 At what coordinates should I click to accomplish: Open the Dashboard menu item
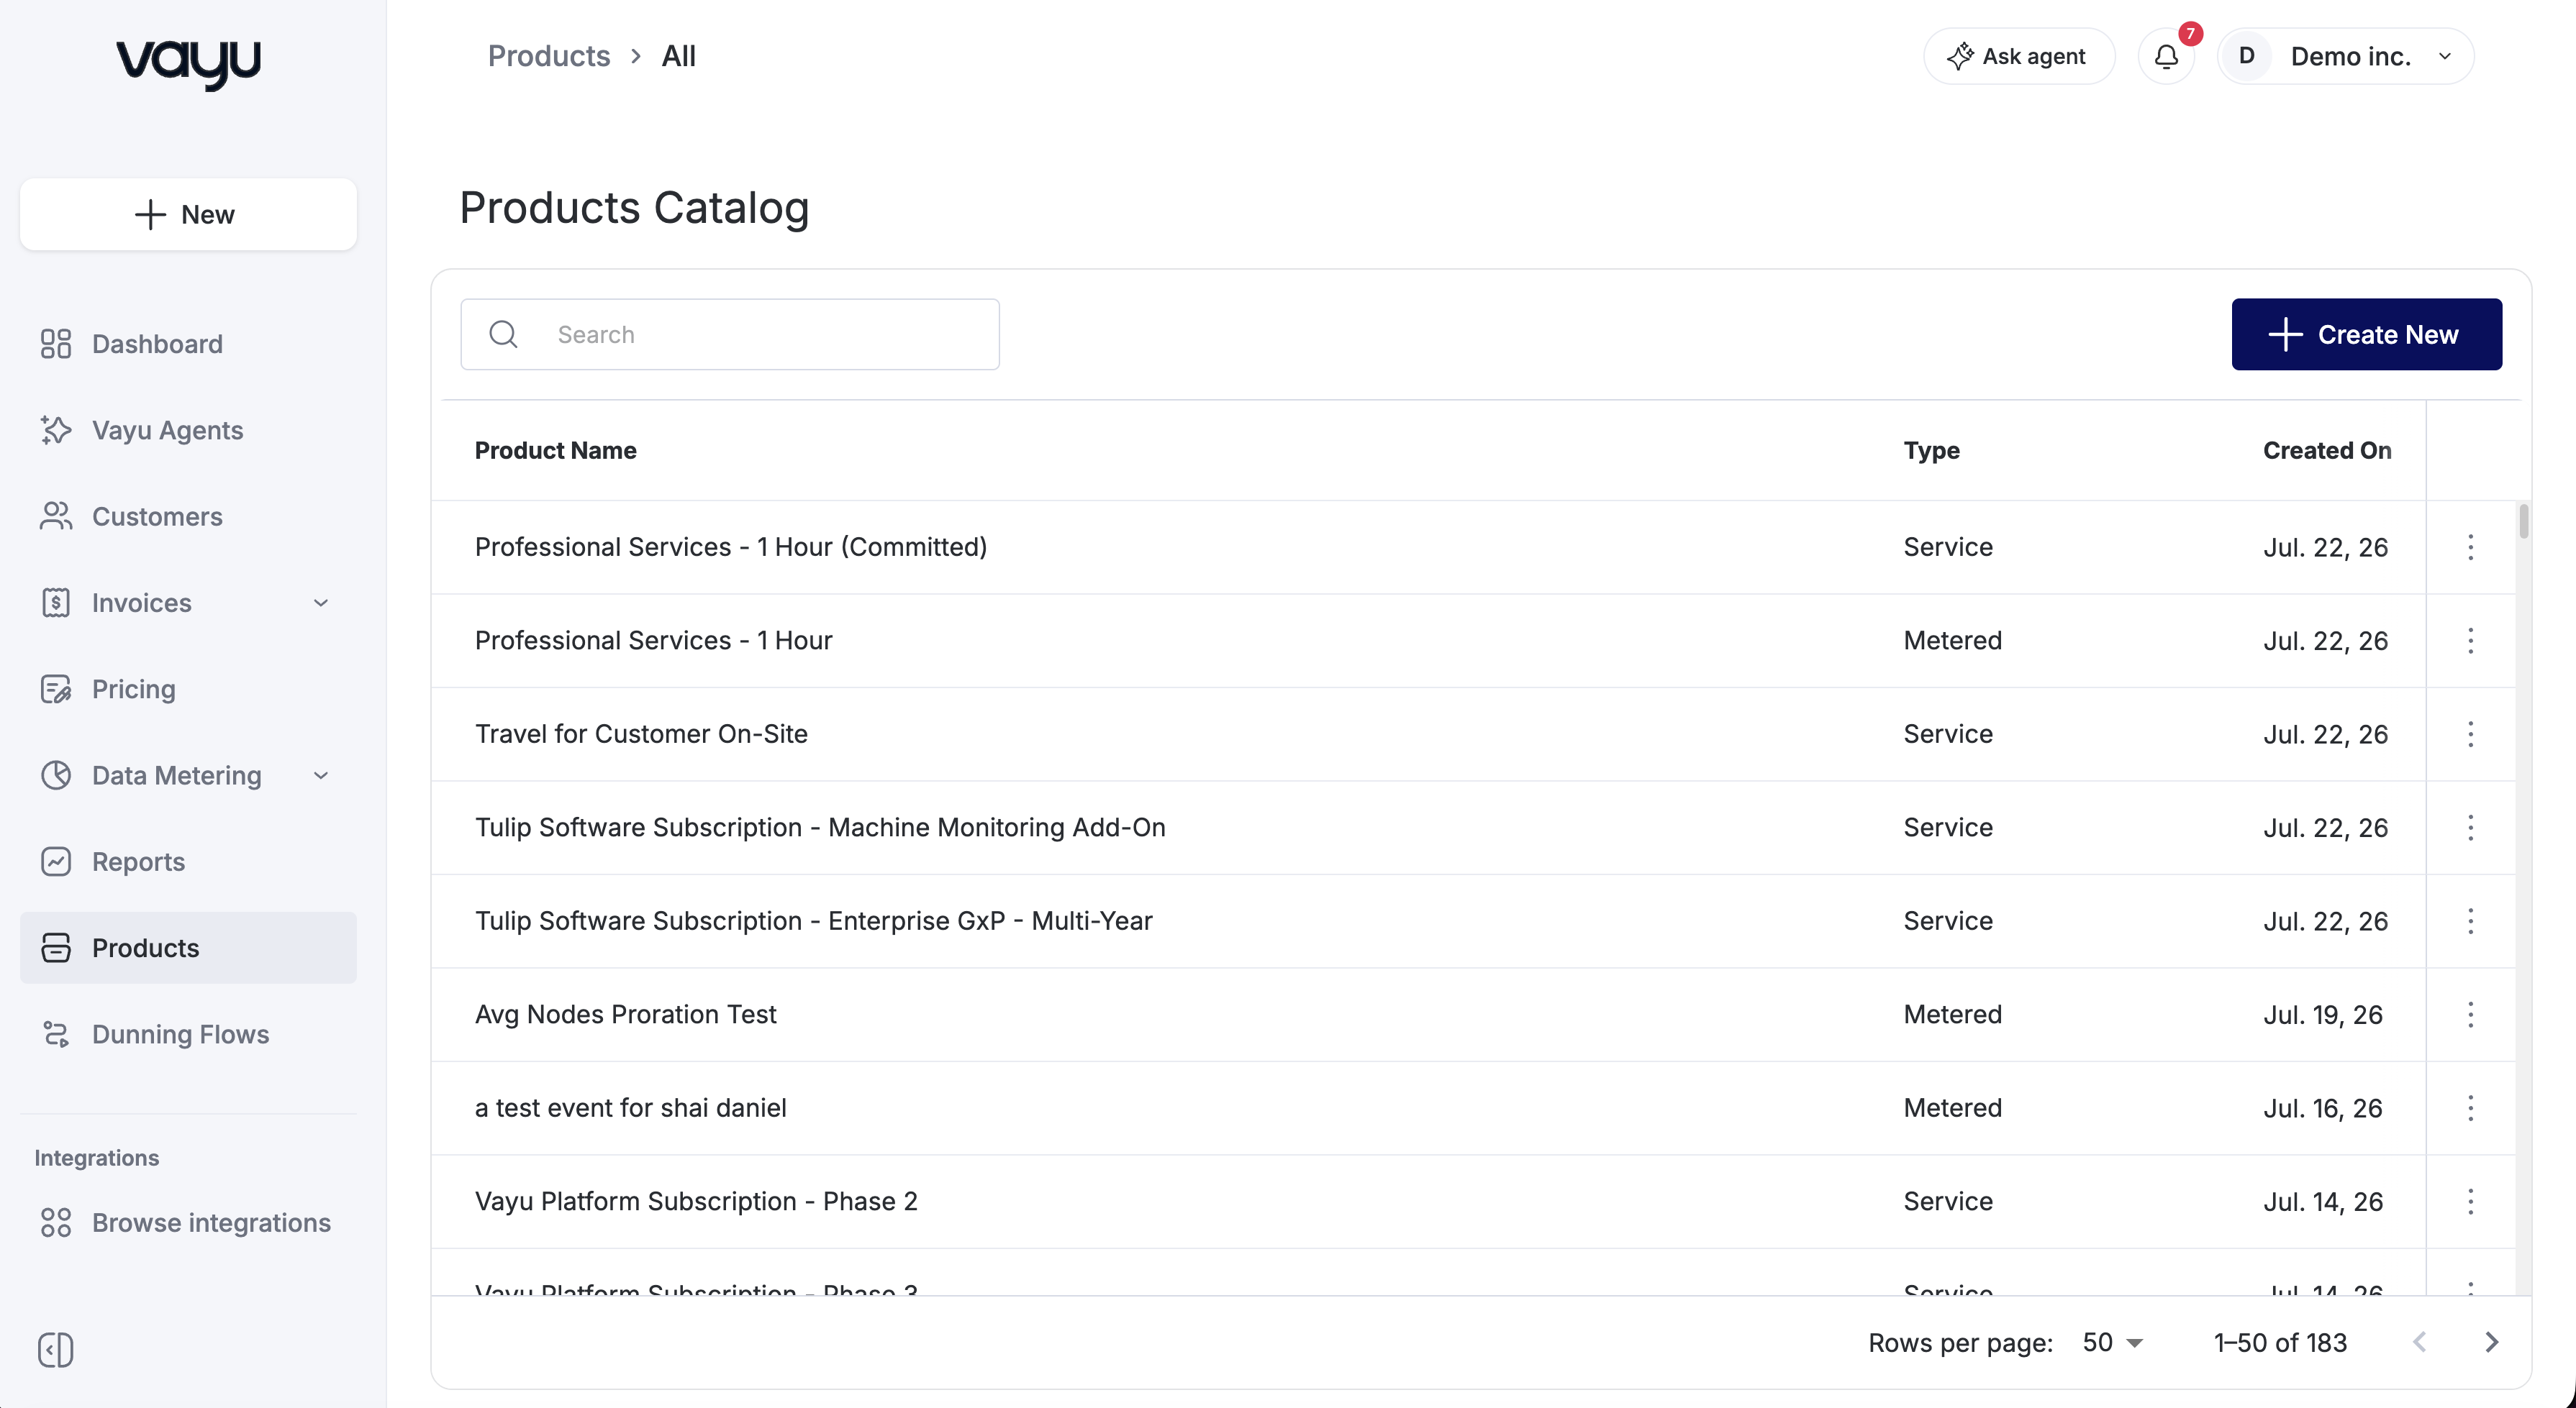coord(188,344)
